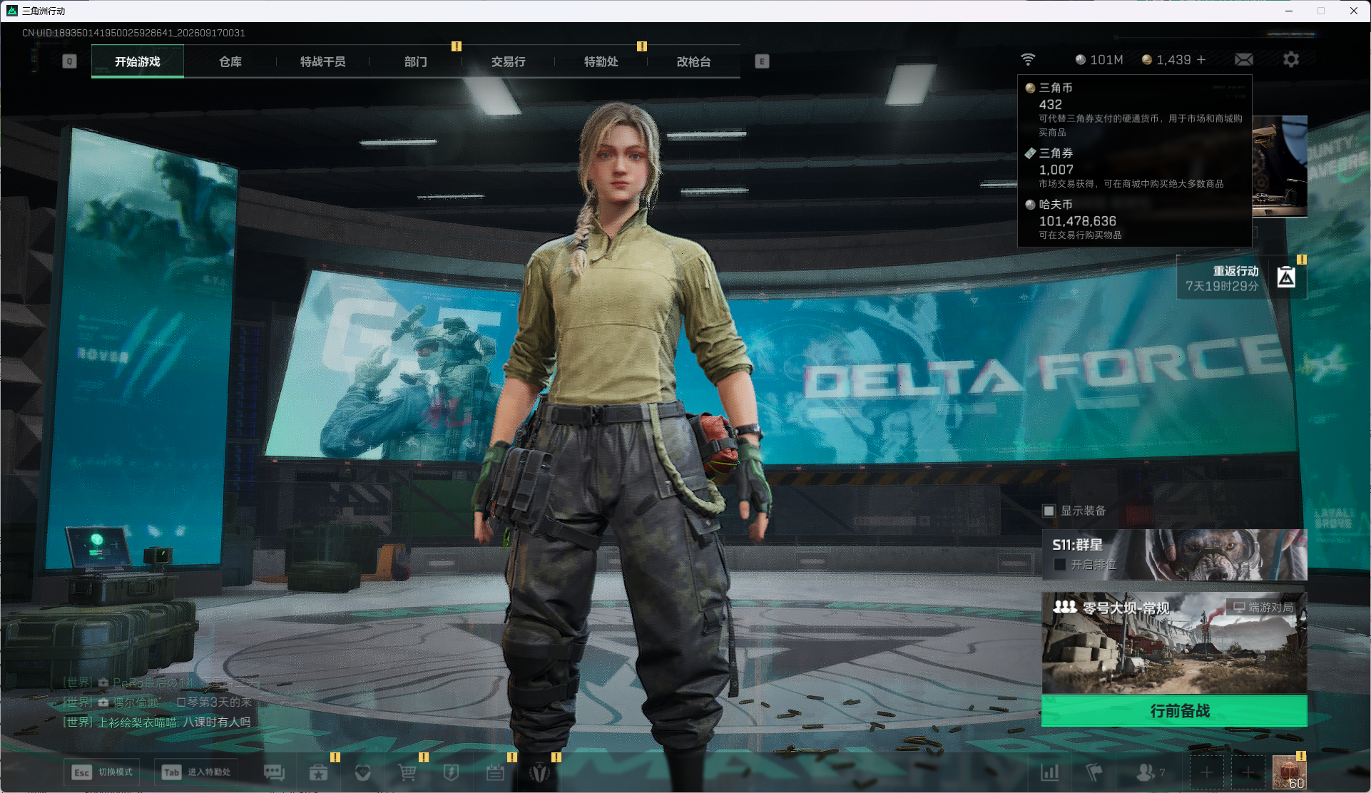
Task: Open the flags icon in bottom bar
Action: point(1094,772)
